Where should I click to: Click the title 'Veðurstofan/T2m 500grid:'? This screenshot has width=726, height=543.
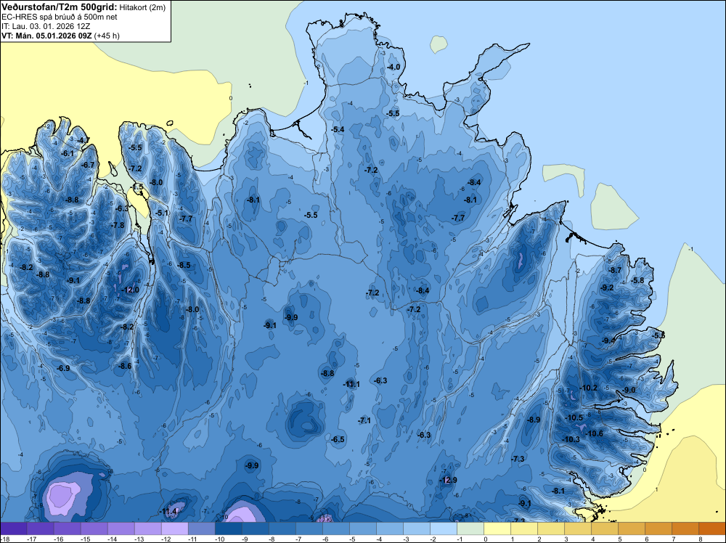58,7
